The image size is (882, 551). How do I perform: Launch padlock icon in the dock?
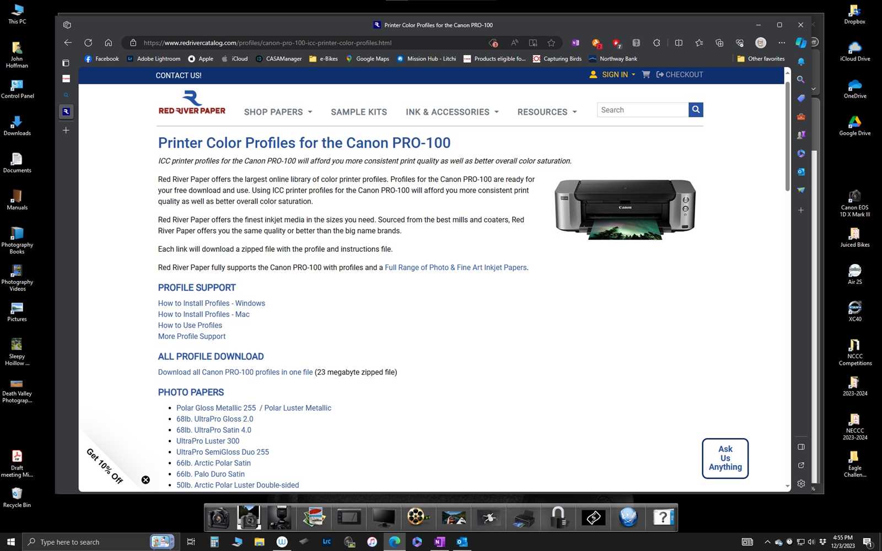click(x=558, y=517)
